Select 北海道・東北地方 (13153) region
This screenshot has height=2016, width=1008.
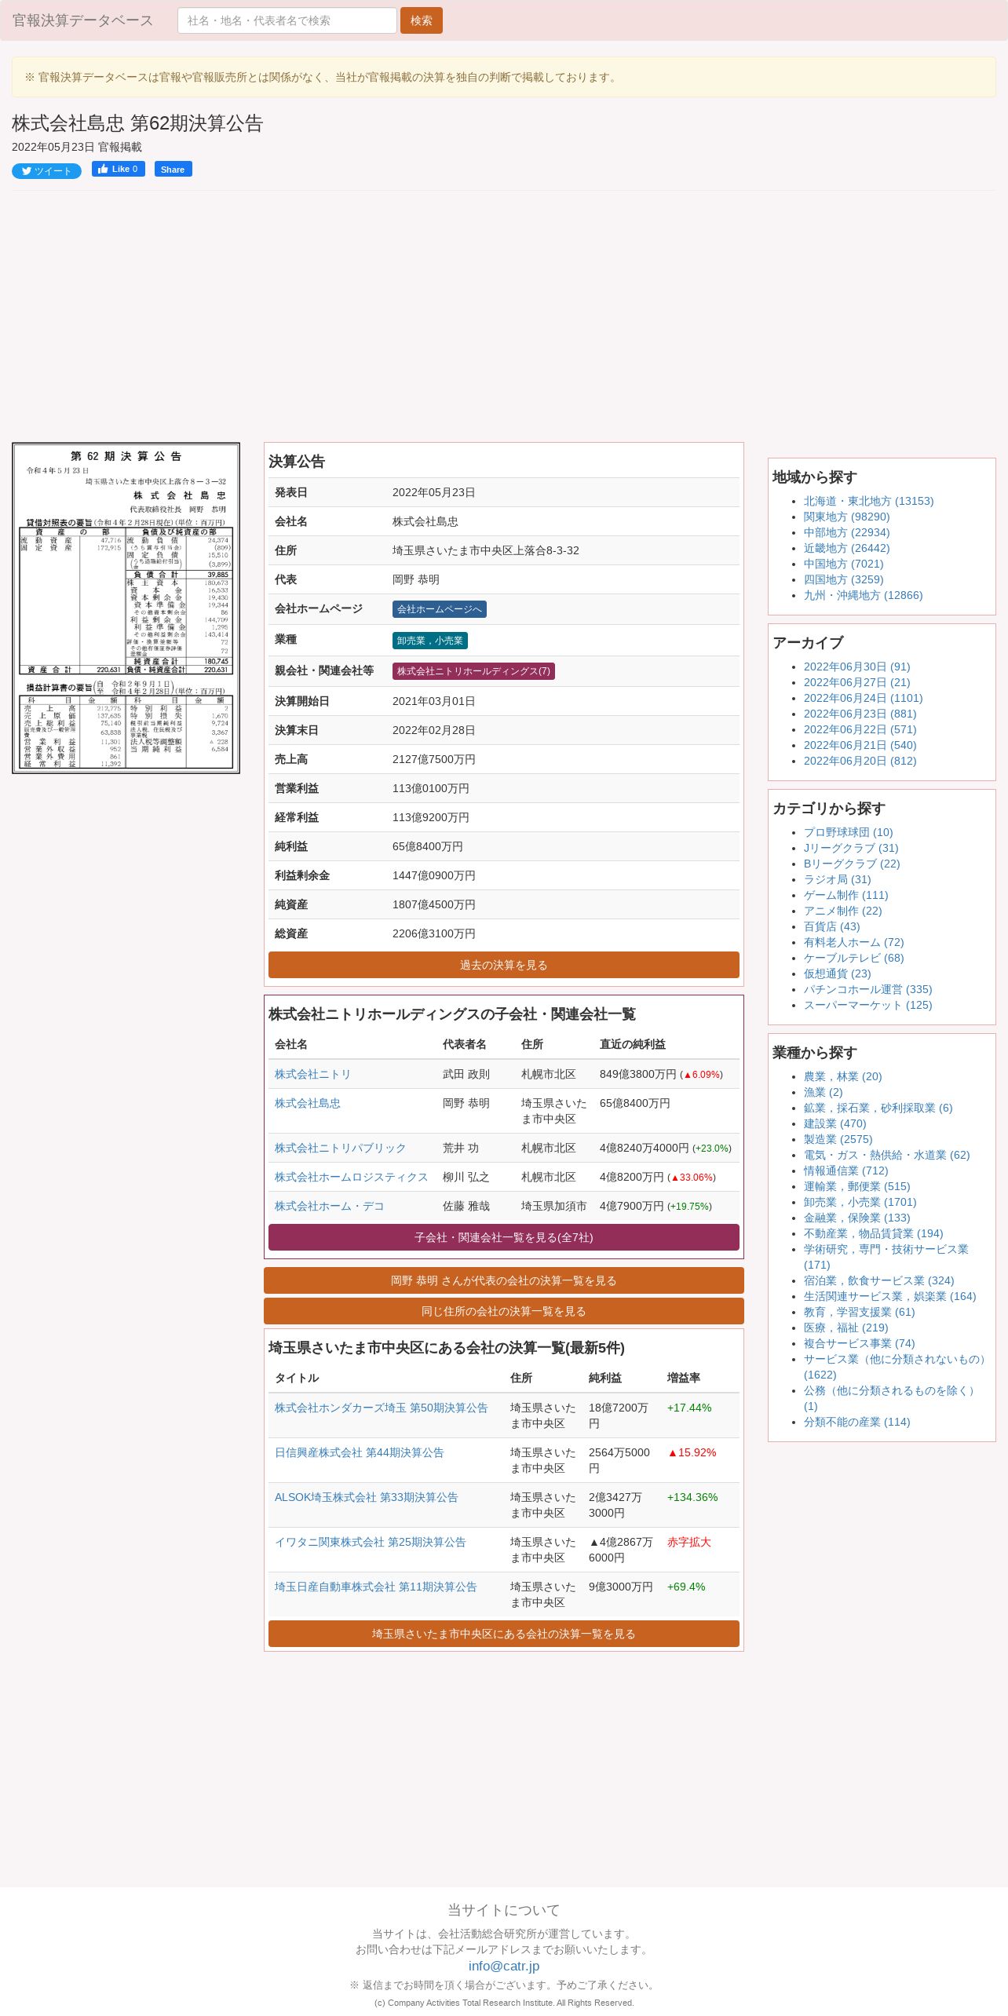[868, 501]
